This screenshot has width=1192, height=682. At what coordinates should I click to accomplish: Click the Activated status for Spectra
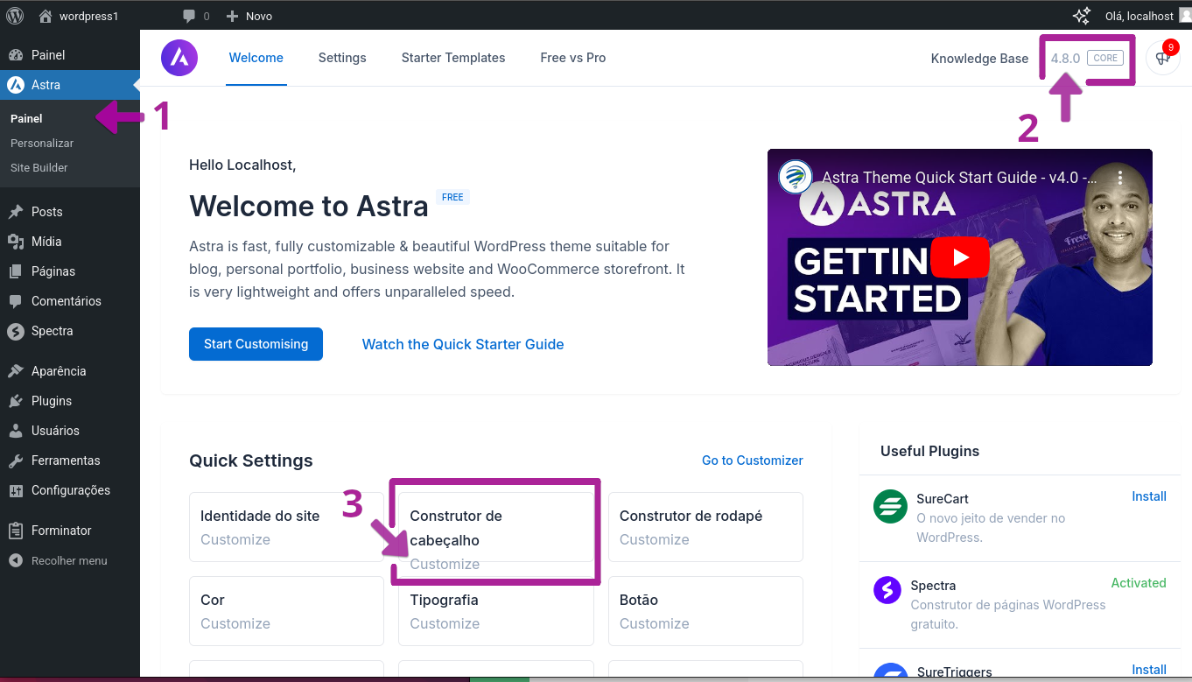[x=1139, y=583]
